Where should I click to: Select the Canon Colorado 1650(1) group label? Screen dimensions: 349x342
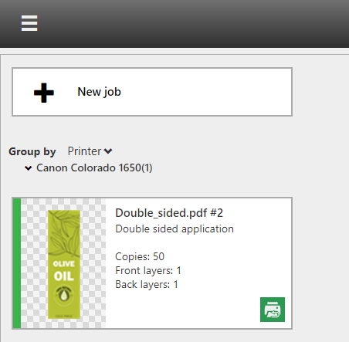coord(94,168)
